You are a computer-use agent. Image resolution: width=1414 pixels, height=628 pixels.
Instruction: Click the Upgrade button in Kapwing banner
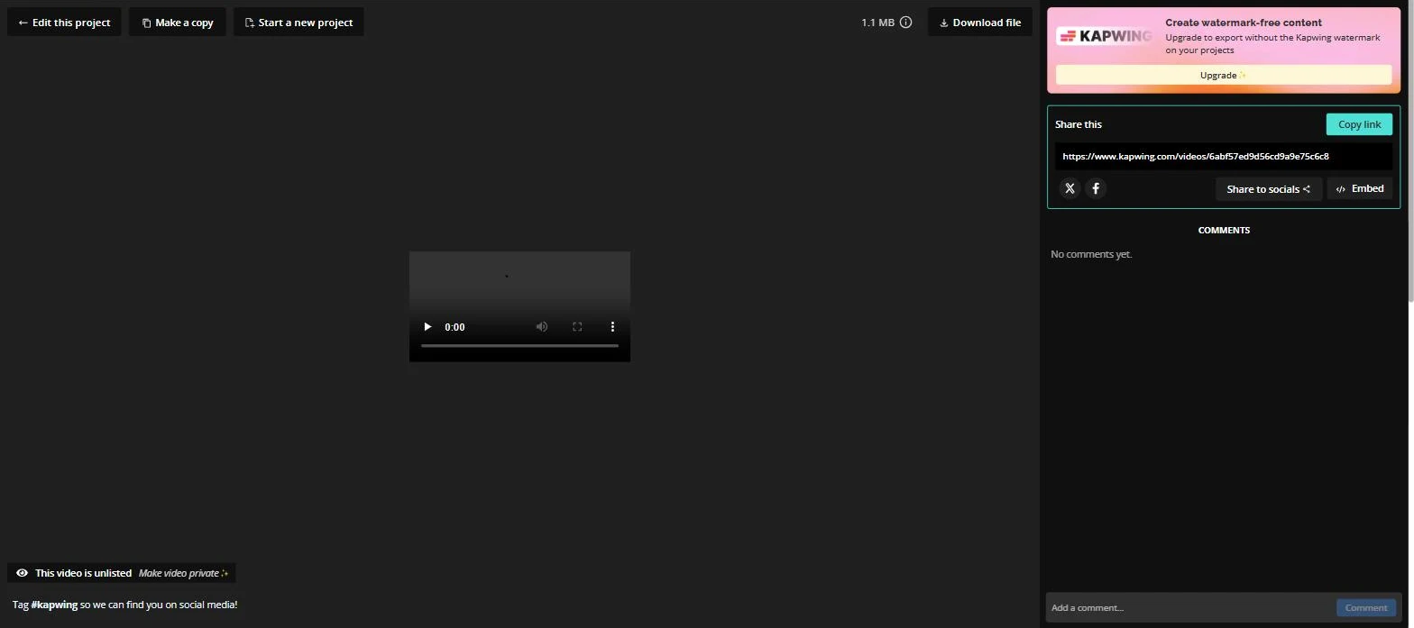point(1224,76)
